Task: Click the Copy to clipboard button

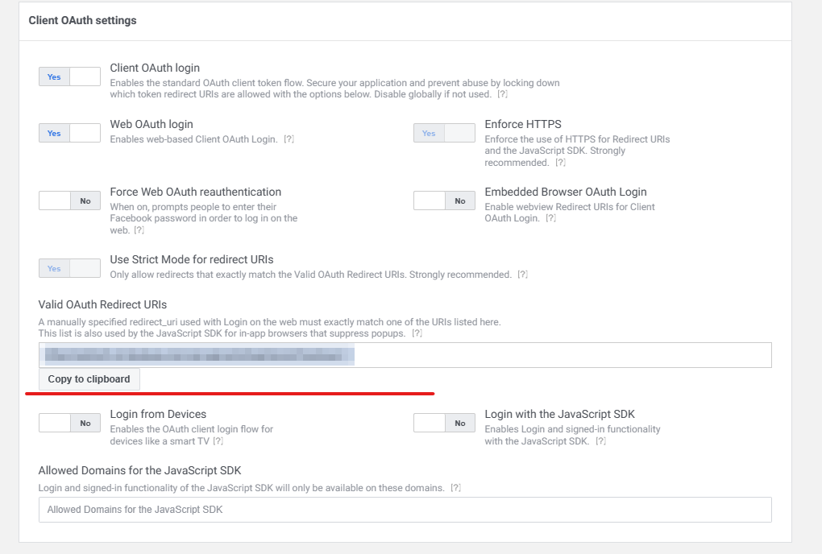Action: [89, 379]
